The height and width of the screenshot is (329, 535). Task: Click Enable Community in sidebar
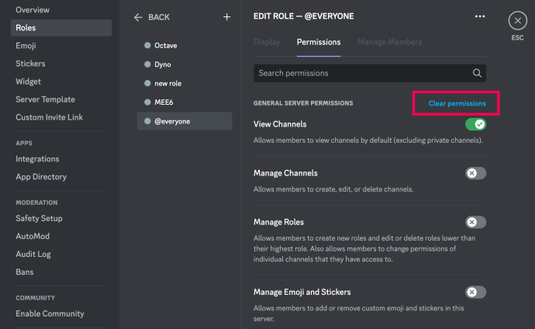50,313
